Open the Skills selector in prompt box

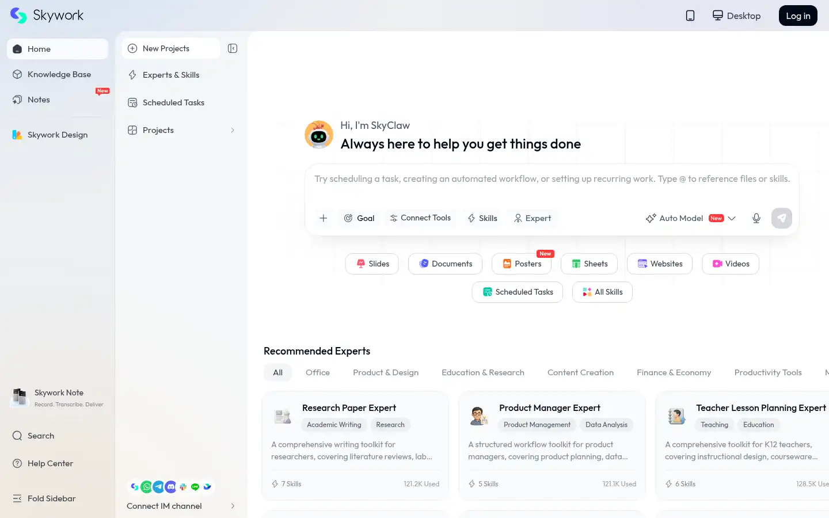482,218
